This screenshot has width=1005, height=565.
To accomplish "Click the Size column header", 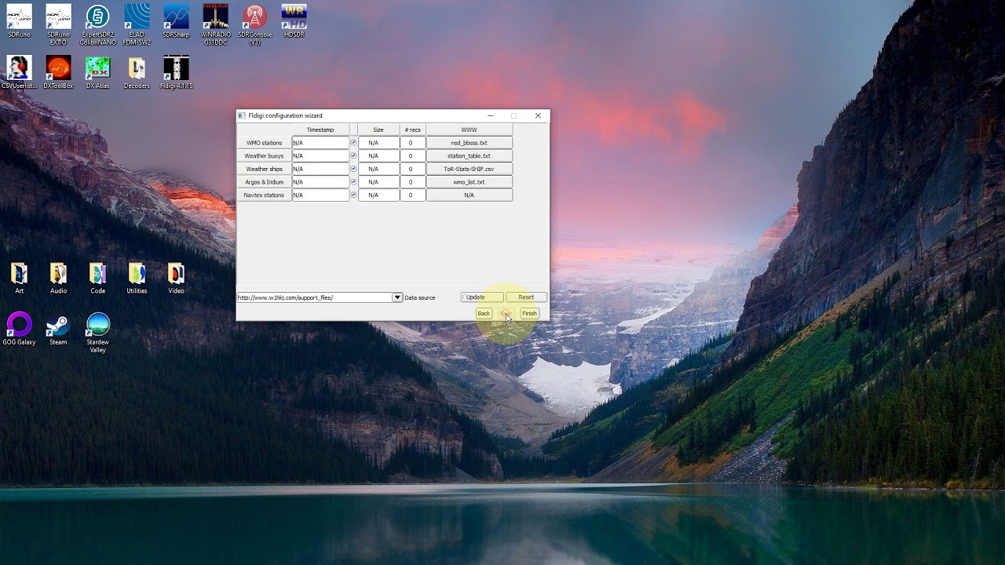I will coord(378,129).
